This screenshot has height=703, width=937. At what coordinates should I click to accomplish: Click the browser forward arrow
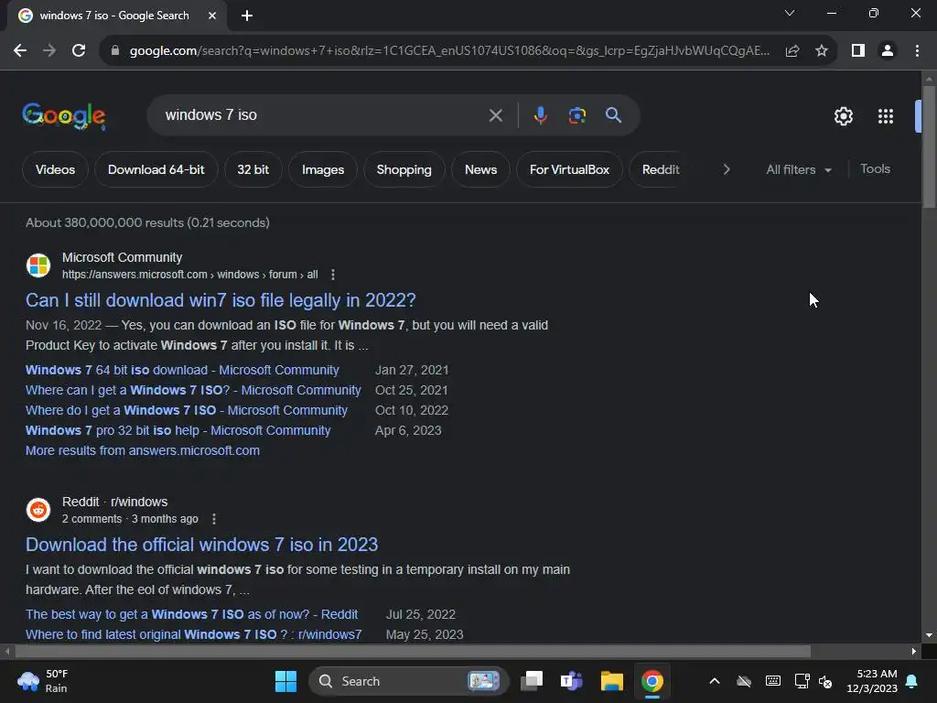pos(49,51)
